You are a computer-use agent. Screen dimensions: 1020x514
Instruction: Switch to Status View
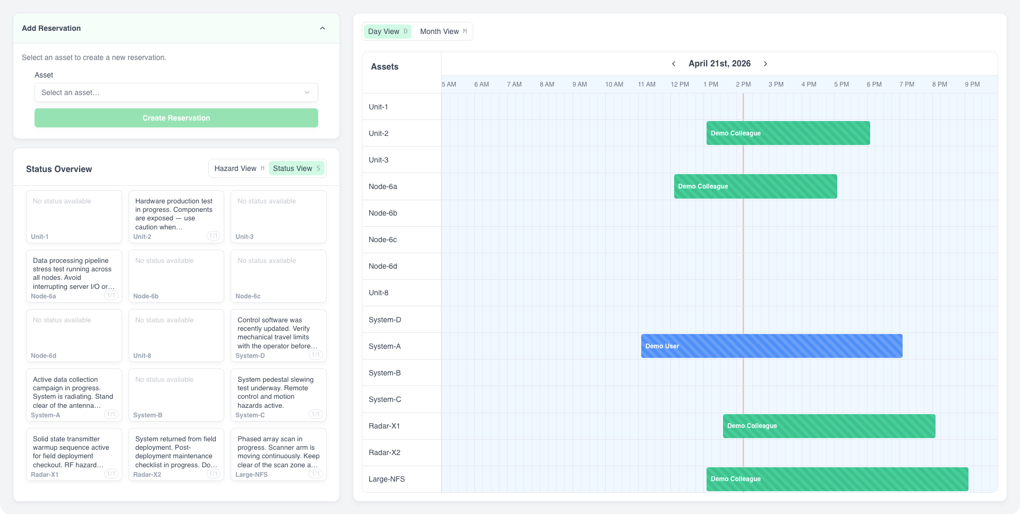click(296, 168)
